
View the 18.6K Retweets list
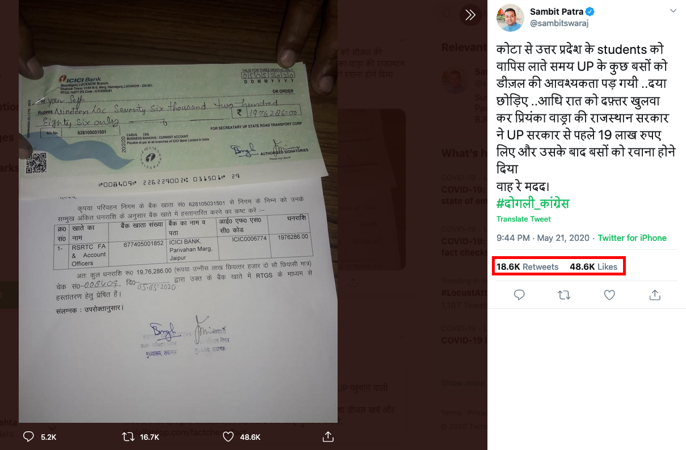click(x=528, y=266)
